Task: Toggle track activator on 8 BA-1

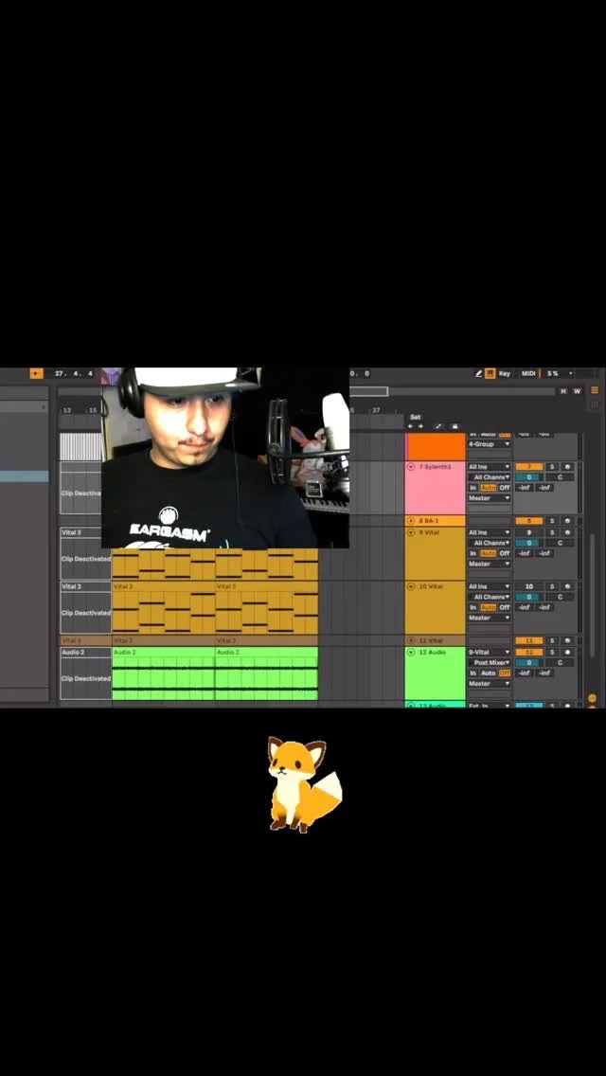Action: click(x=529, y=521)
